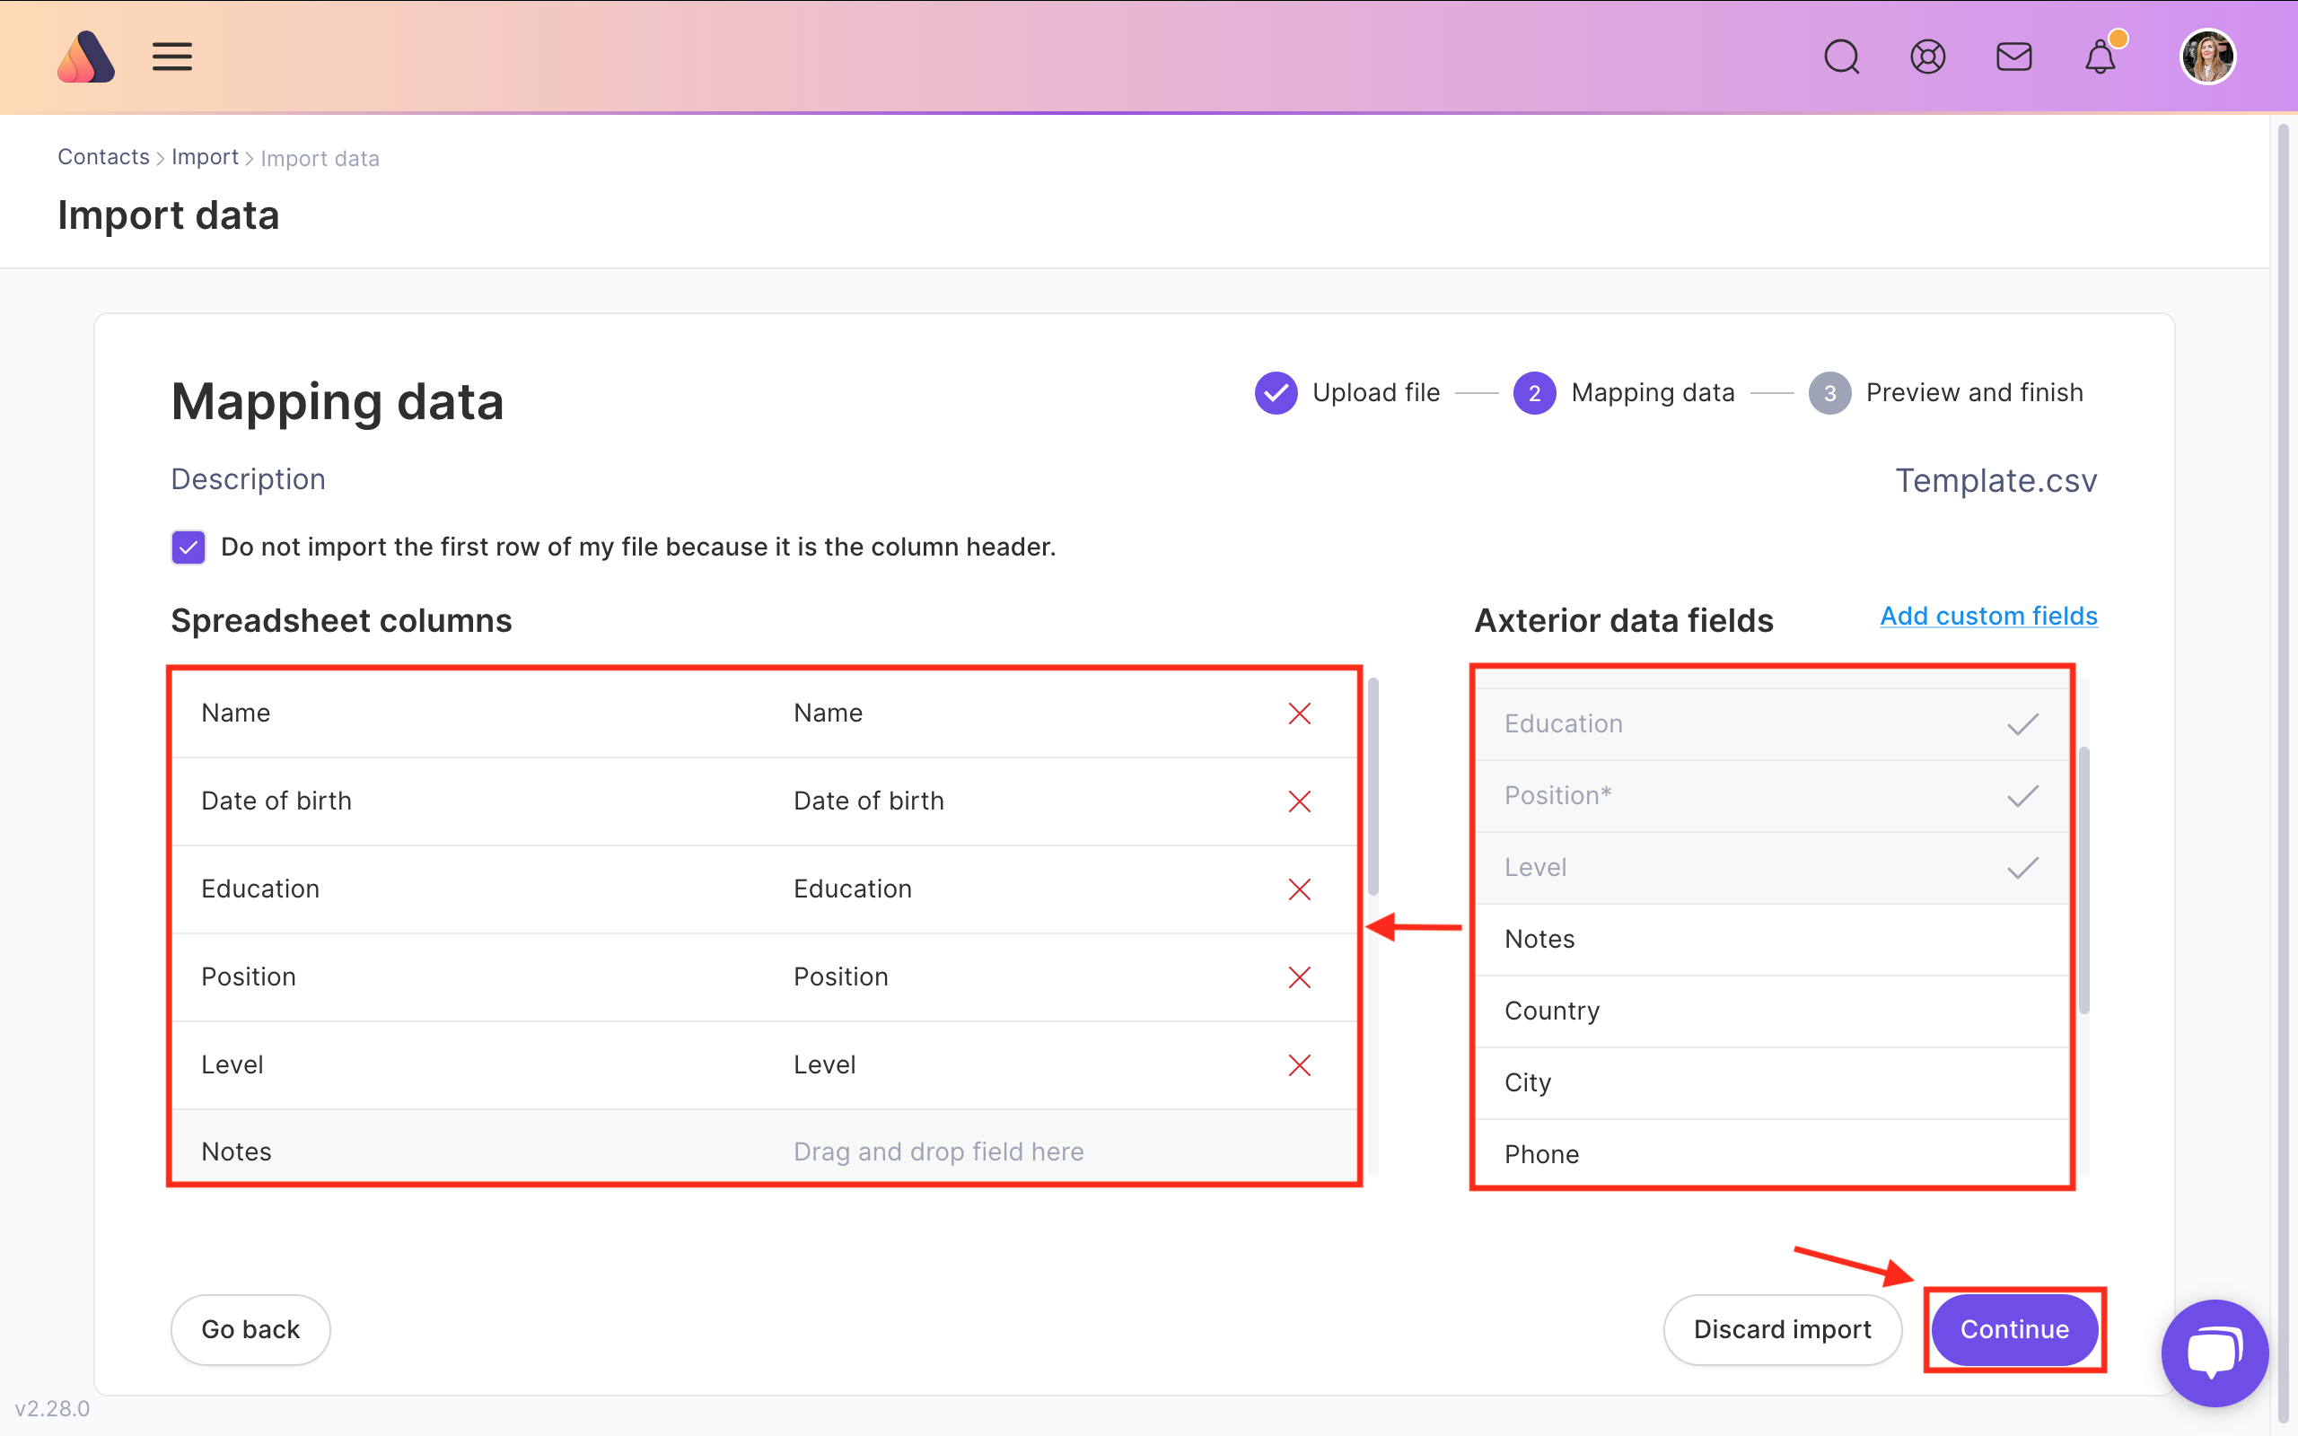Screen dimensions: 2298x1436
Task: Remove the Education mapping with red X
Action: pyautogui.click(x=1299, y=889)
